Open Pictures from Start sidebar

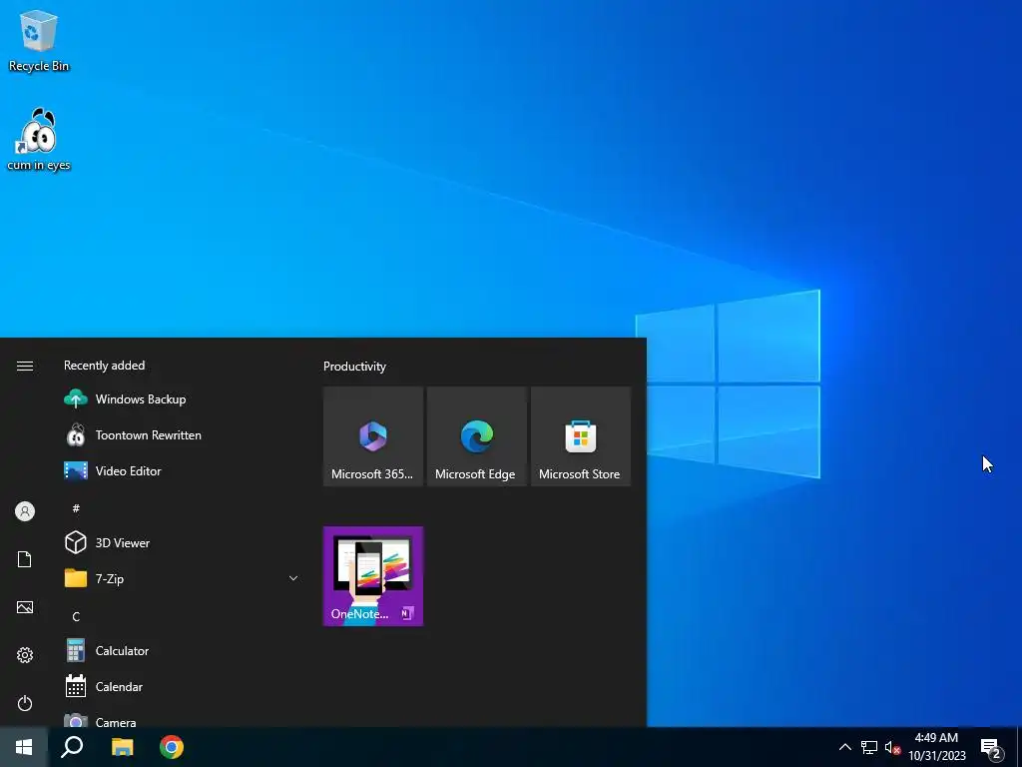[25, 607]
